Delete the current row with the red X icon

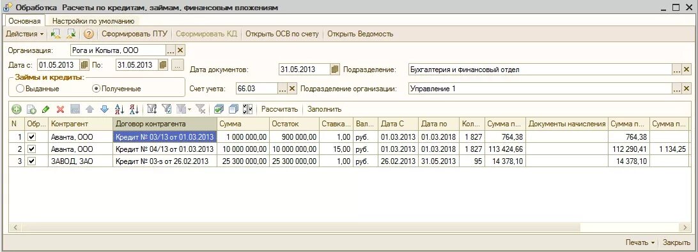tap(61, 109)
